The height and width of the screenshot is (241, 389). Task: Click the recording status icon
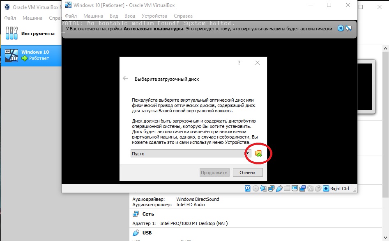(x=303, y=189)
